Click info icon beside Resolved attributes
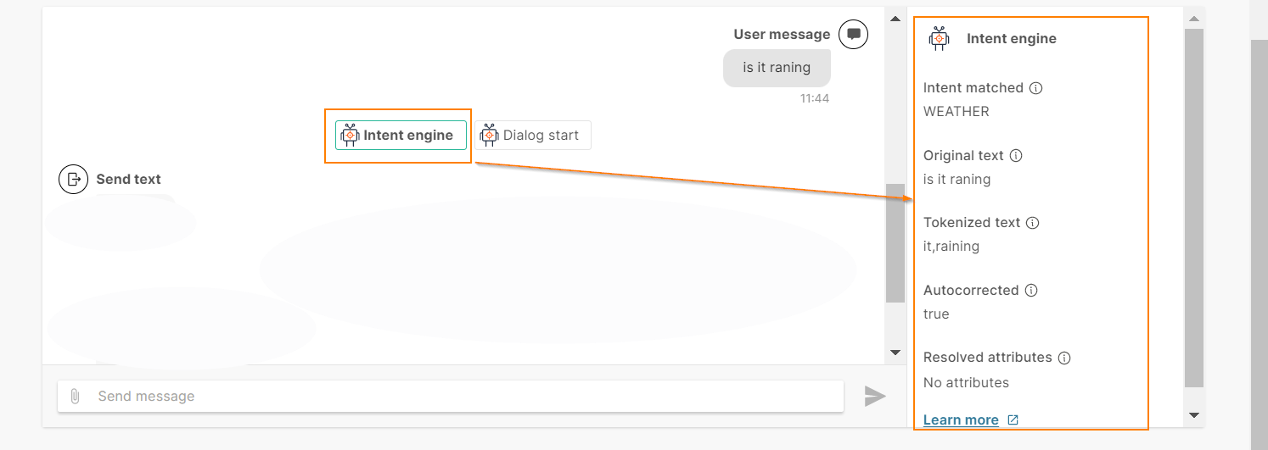Image resolution: width=1268 pixels, height=450 pixels. (1064, 358)
